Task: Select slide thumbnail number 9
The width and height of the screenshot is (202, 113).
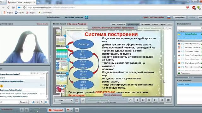Action: 62,52
